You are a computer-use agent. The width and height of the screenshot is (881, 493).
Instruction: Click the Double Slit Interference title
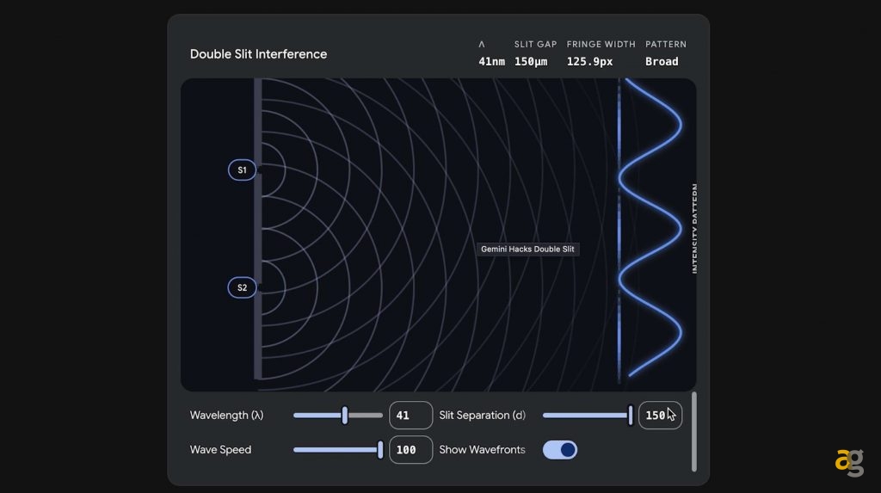point(258,54)
